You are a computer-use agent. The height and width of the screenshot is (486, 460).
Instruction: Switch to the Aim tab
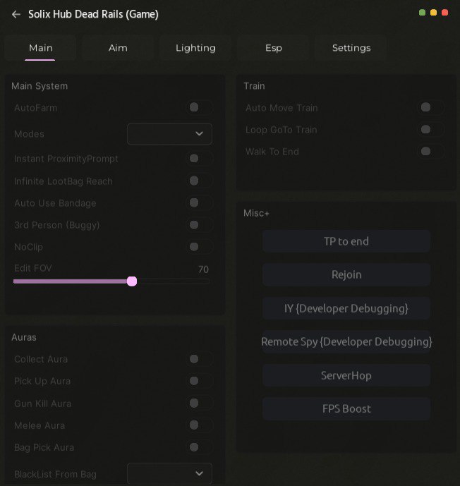tap(118, 48)
